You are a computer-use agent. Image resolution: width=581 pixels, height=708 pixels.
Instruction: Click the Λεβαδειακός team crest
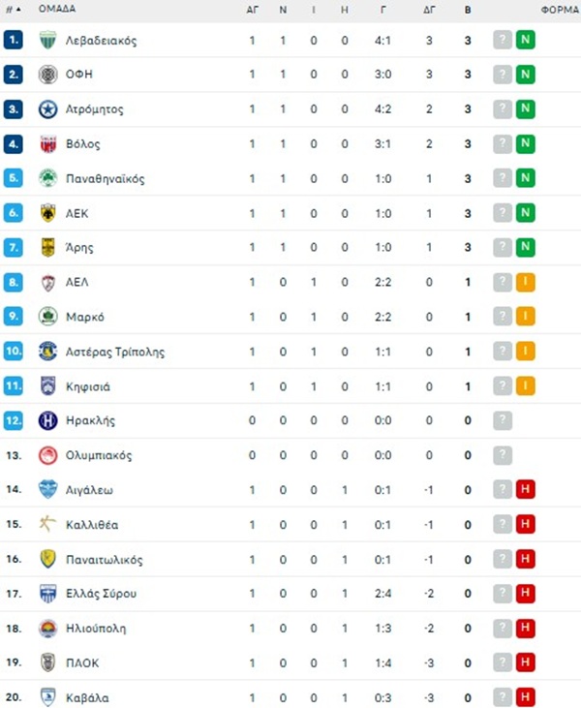coord(47,40)
